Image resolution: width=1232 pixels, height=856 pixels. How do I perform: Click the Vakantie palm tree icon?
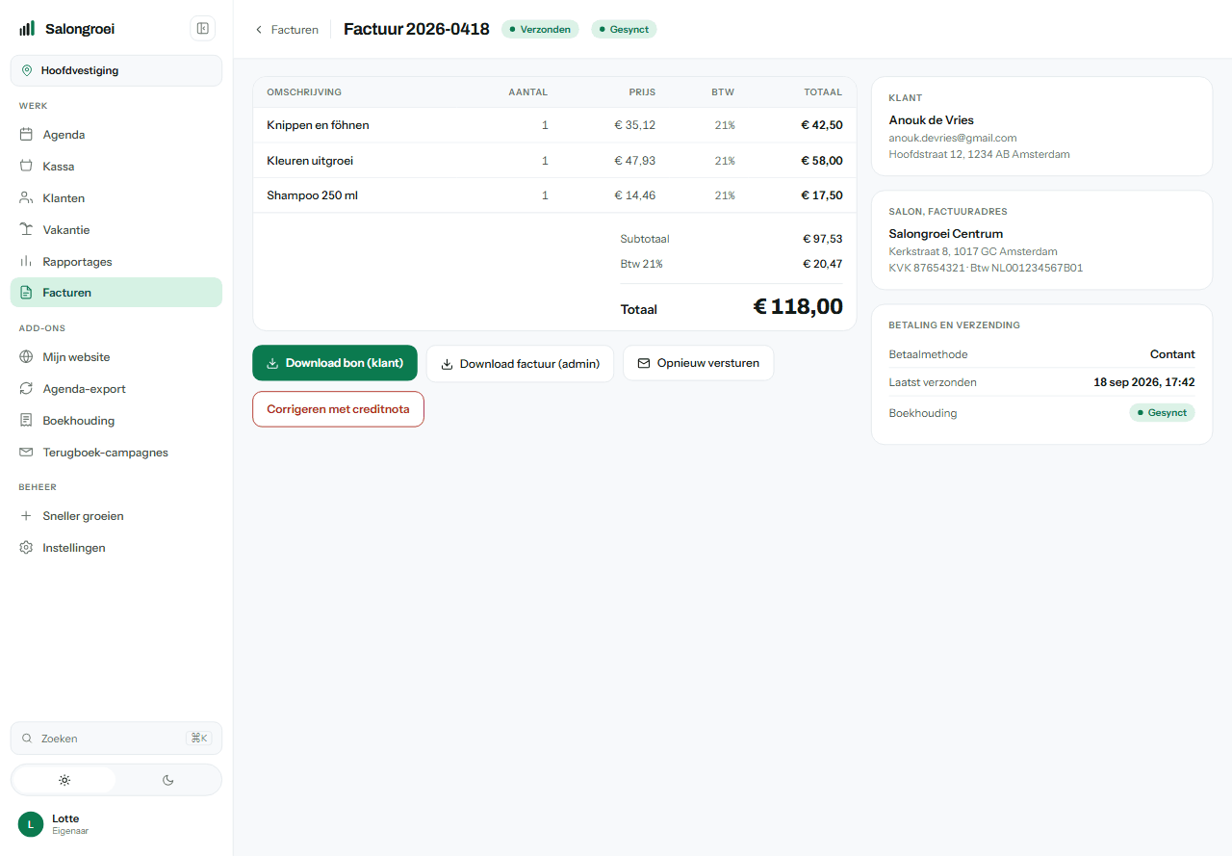click(x=27, y=230)
